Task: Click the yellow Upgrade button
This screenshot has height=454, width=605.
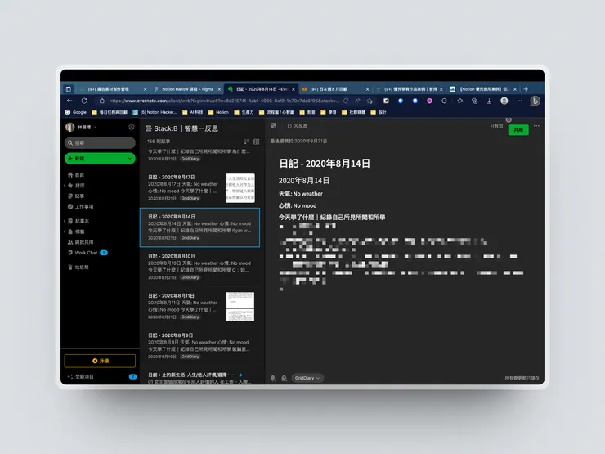Action: (x=100, y=361)
